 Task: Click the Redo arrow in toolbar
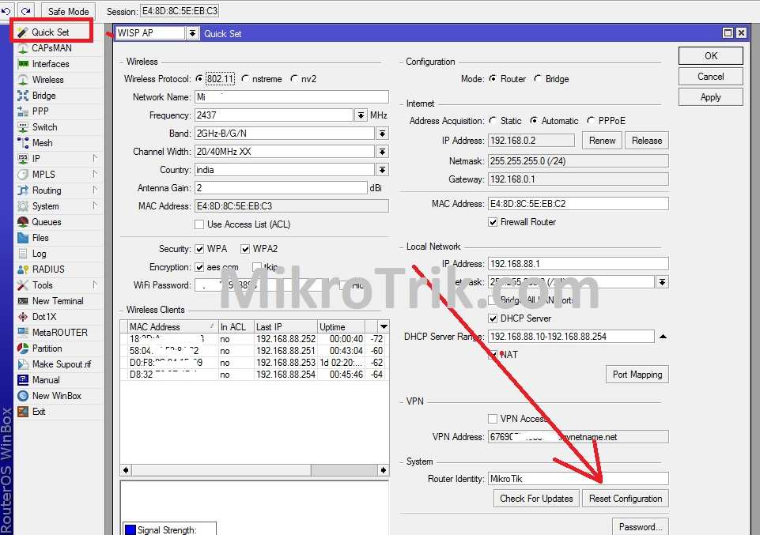(x=25, y=10)
